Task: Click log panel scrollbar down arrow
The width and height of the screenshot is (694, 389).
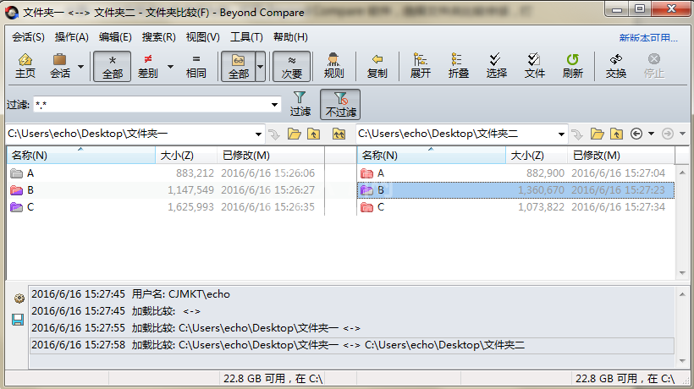Action: pos(682,361)
